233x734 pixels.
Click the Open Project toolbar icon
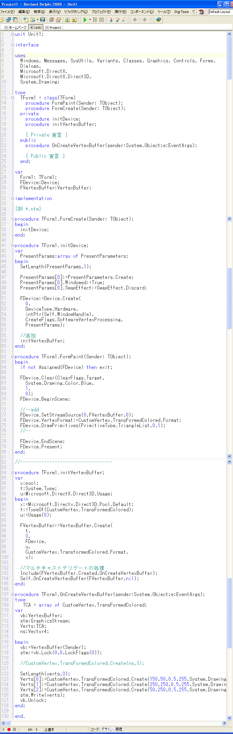[33, 20]
